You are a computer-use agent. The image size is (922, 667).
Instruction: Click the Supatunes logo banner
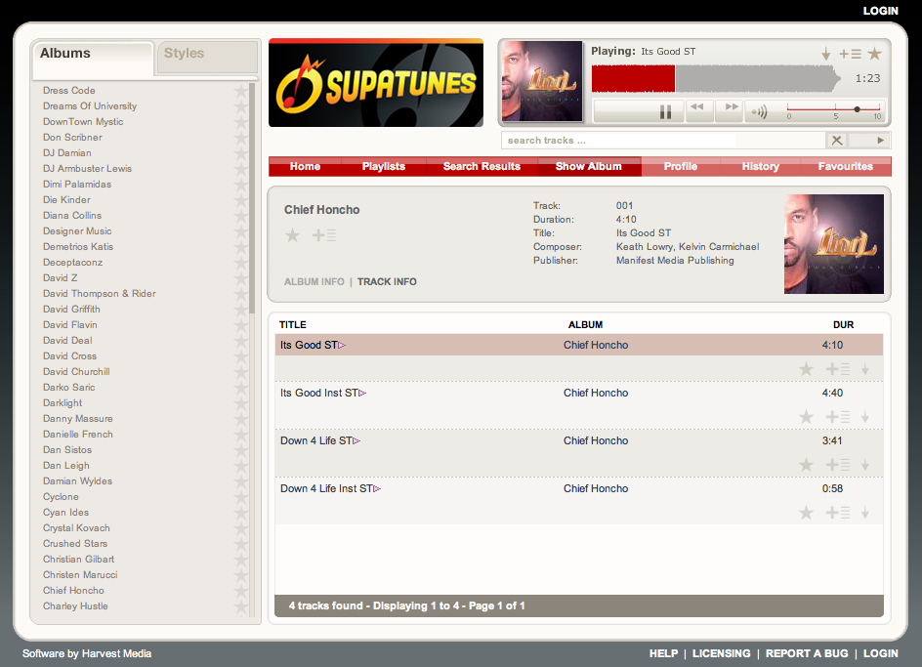(x=376, y=82)
